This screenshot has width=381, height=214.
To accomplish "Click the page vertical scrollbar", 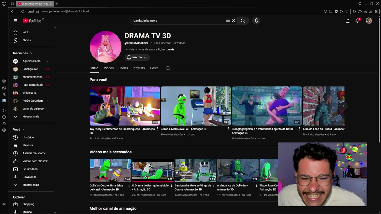I will pyautogui.click(x=380, y=80).
